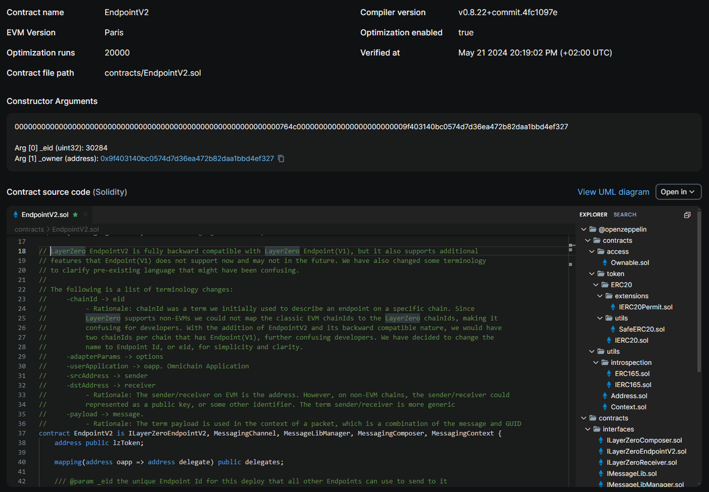Click the contract file path contracts/EndpointV2.sol
The image size is (709, 492).
(153, 73)
